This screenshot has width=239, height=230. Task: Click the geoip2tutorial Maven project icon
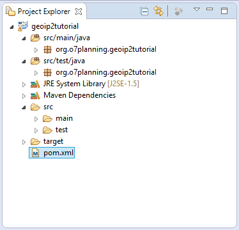pos(23,26)
